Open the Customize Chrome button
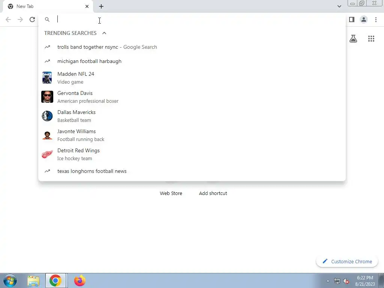The width and height of the screenshot is (384, 288). (347, 261)
